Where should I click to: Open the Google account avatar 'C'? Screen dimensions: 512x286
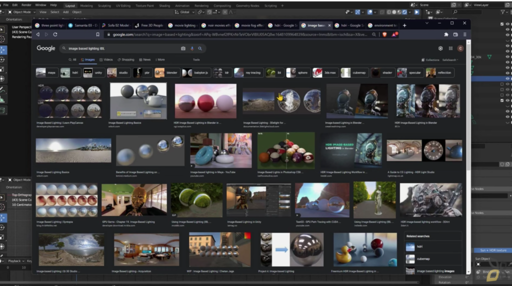tap(460, 48)
